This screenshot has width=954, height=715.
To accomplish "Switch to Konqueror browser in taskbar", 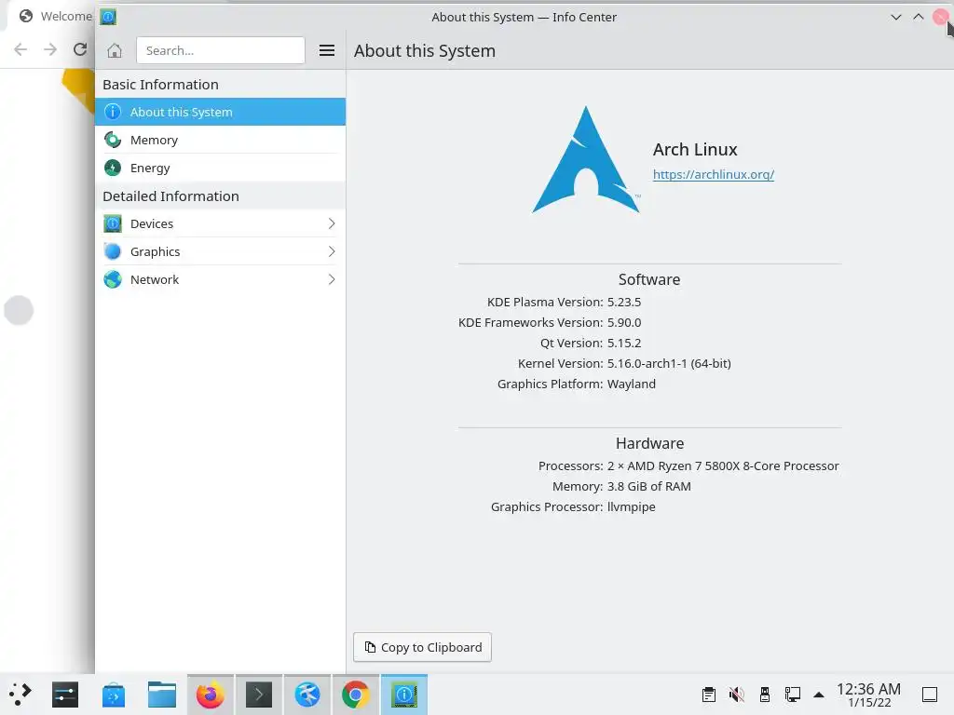I will (x=307, y=695).
